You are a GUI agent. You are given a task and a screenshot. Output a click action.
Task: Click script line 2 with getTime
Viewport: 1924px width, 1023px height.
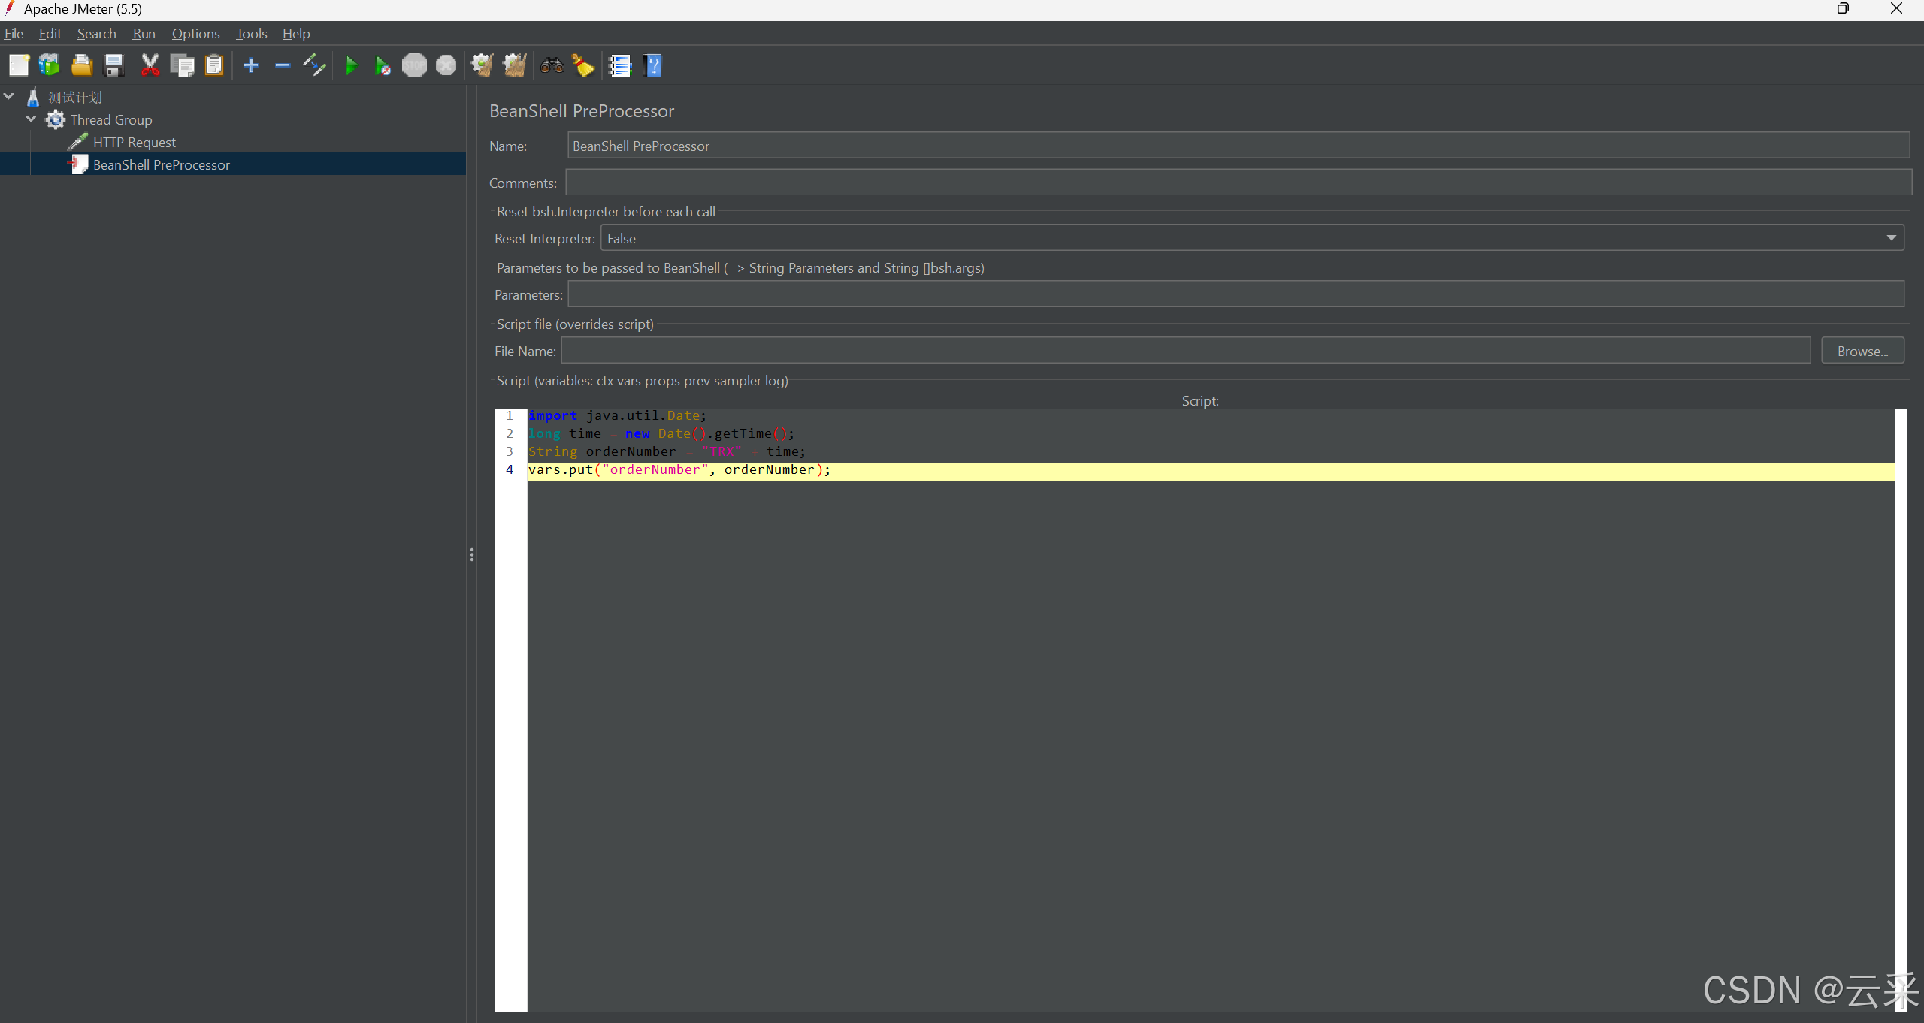tap(661, 433)
